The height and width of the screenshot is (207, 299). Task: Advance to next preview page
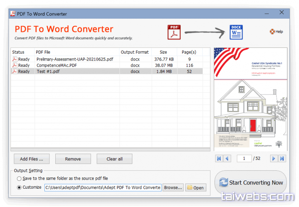tap(274, 159)
